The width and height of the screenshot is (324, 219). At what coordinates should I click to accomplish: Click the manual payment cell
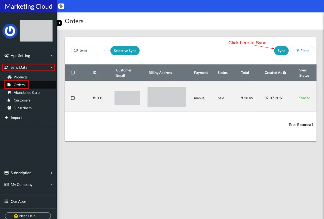point(200,98)
